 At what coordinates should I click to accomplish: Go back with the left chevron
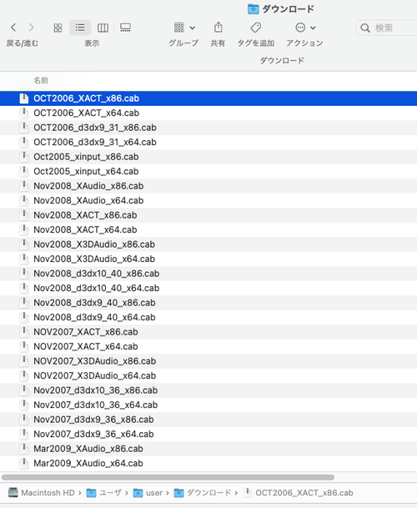point(13,28)
